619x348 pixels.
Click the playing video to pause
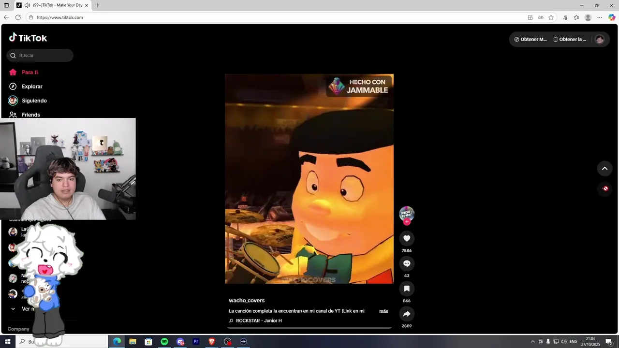309,179
